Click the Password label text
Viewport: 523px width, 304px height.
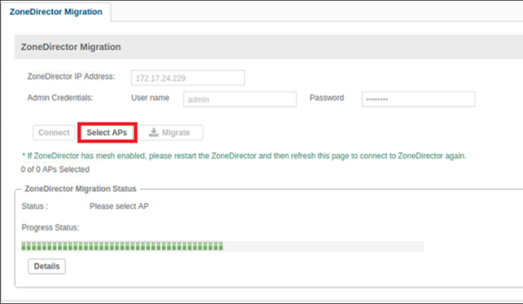pos(326,97)
